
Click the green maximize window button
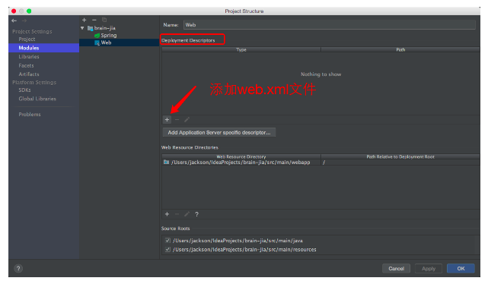(29, 11)
